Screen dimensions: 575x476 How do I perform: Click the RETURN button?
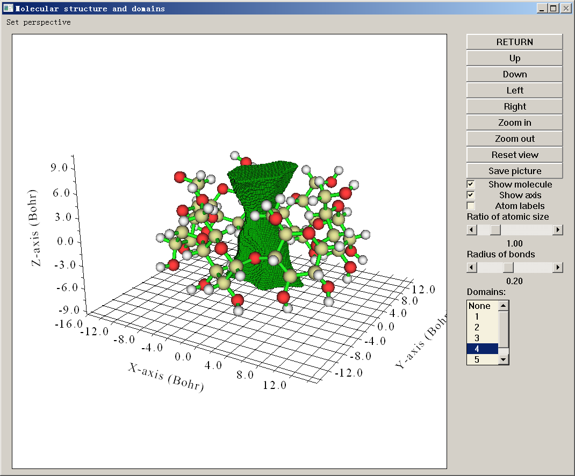(x=514, y=42)
